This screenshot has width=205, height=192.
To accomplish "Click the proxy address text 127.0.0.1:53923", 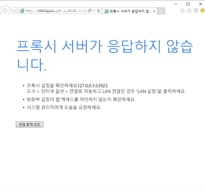I will click(93, 86).
